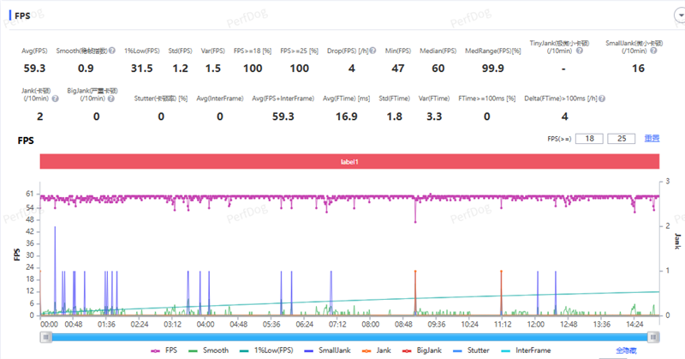Screen dimensions: 685x359
Task: Click the FPS threshold field showing 18
Action: [x=589, y=138]
